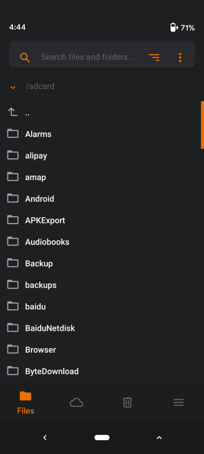This screenshot has width=204, height=454.
Task: Open the trash bin tab
Action: coord(127,403)
